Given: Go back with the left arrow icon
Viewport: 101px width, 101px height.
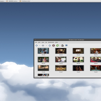Looking at the screenshot, I should click(x=36, y=45).
